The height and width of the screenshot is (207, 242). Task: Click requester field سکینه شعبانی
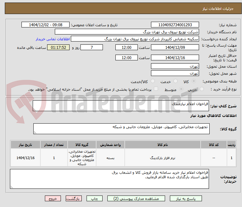click(135, 39)
